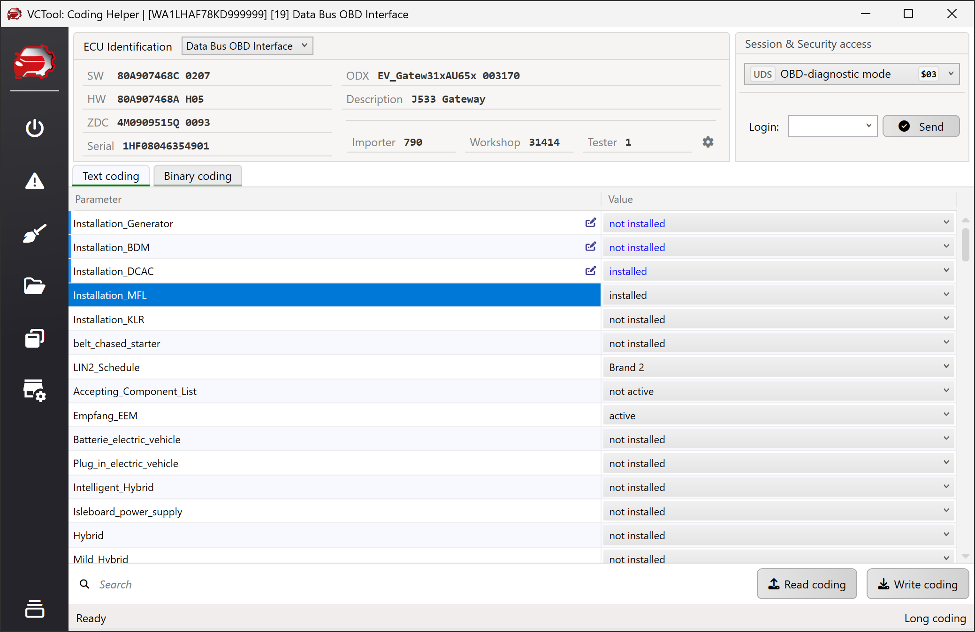Click the stacked windows copy icon
This screenshot has width=975, height=632.
coord(34,338)
